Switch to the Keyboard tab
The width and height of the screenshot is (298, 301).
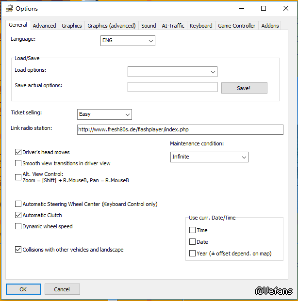coord(201,26)
